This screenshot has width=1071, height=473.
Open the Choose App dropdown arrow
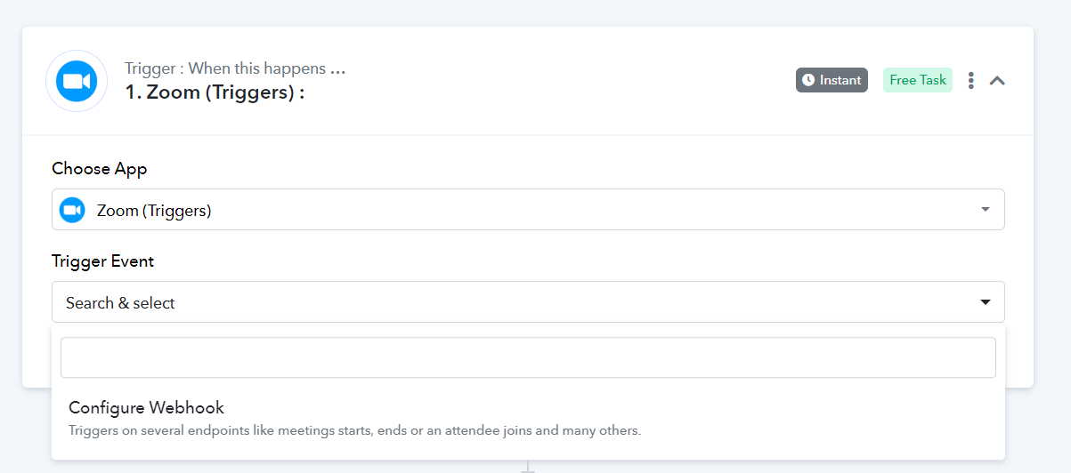(986, 210)
